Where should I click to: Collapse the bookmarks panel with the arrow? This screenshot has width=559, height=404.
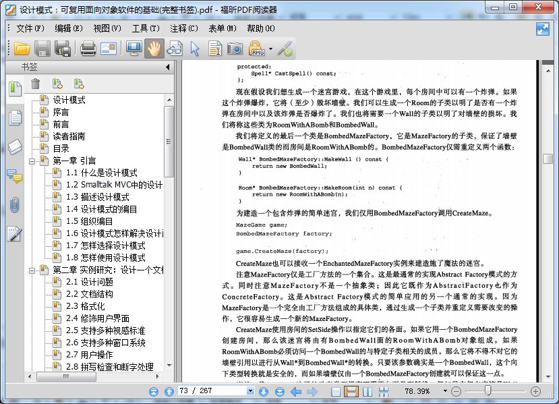[x=168, y=67]
